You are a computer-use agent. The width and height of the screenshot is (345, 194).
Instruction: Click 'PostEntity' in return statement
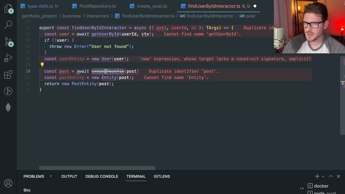tap(84, 84)
